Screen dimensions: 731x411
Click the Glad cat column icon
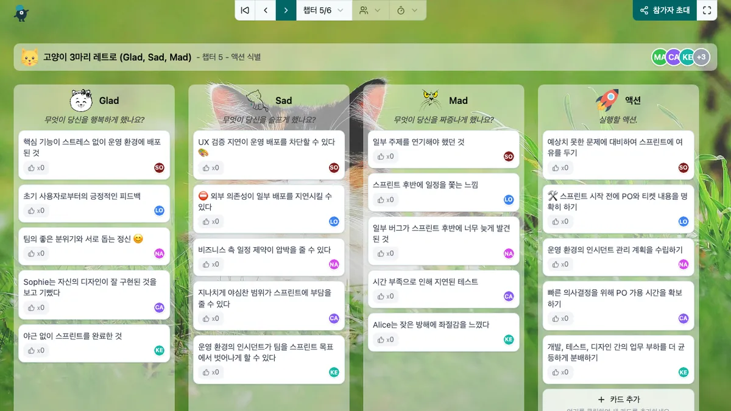point(81,100)
